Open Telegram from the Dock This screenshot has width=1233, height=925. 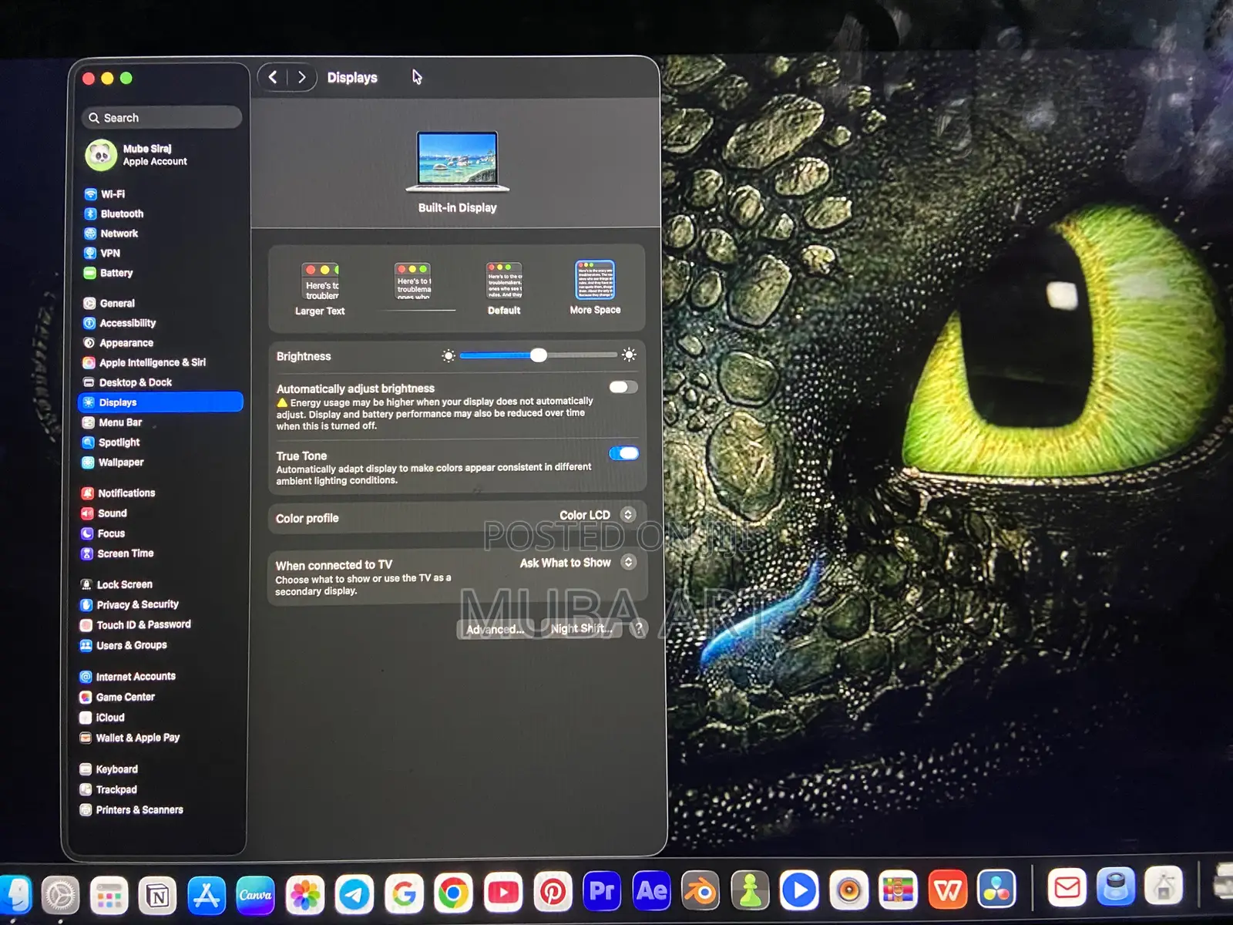point(354,894)
